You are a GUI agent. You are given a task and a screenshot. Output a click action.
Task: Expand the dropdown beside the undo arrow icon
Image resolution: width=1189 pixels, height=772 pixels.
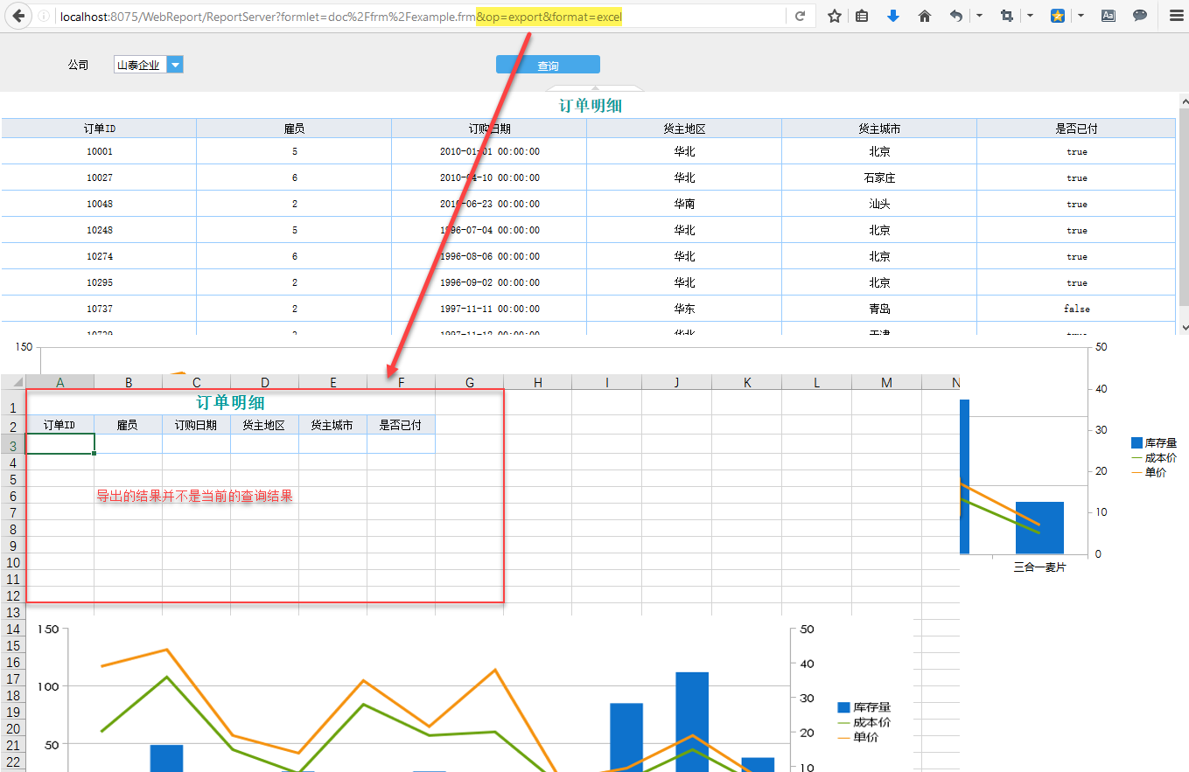coord(978,16)
